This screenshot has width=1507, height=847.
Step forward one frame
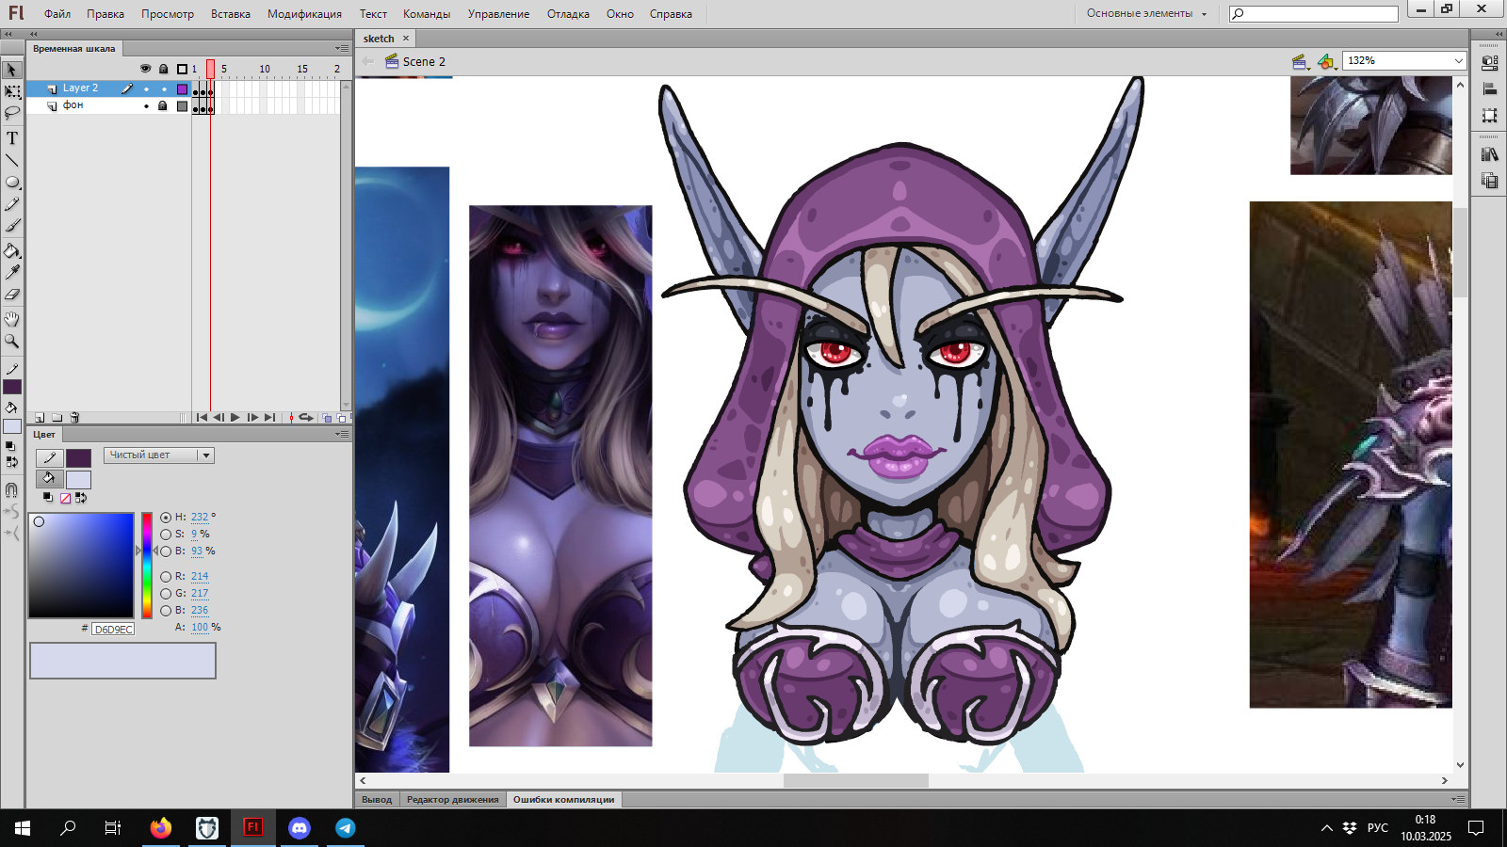pyautogui.click(x=252, y=418)
